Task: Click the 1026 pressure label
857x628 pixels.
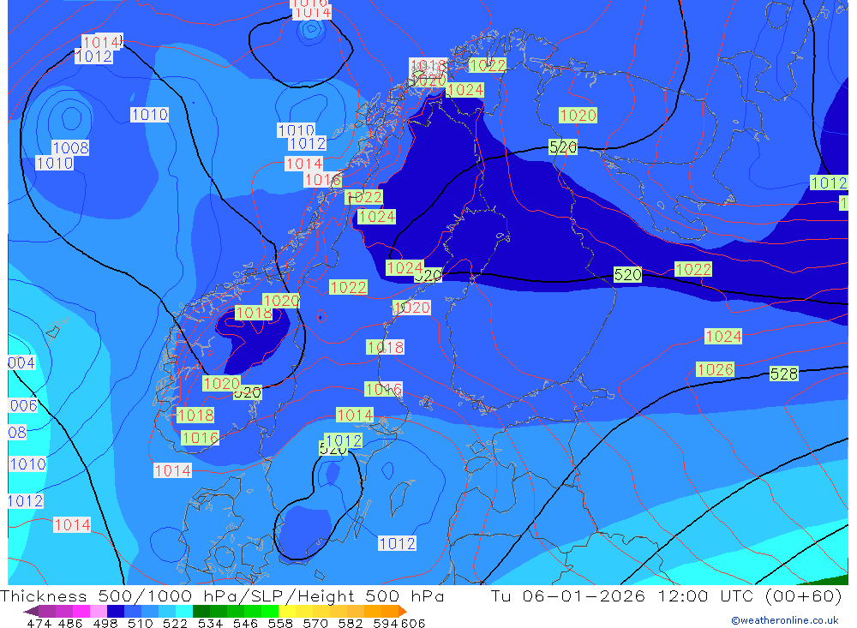Action: click(x=715, y=369)
